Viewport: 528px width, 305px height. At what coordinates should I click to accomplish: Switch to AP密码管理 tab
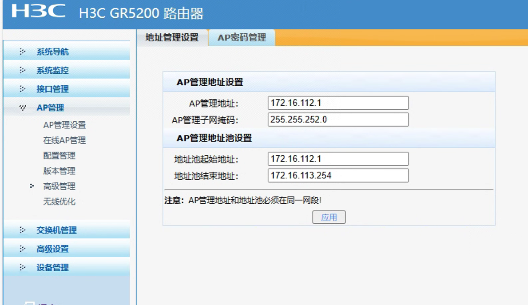click(242, 37)
